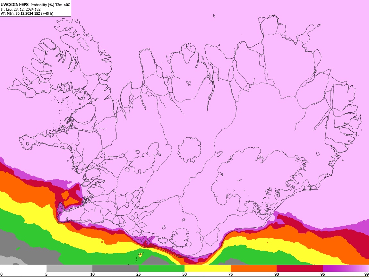Click the small island outline off north coast
This screenshot has height=277, width=369.
214,16
